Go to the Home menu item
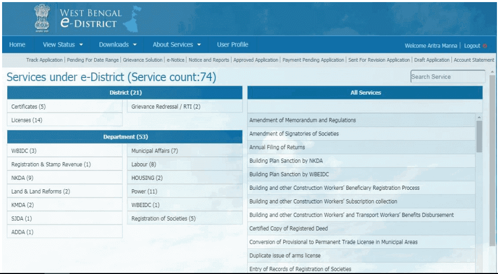Viewport: 498px width, 274px height. tap(17, 45)
